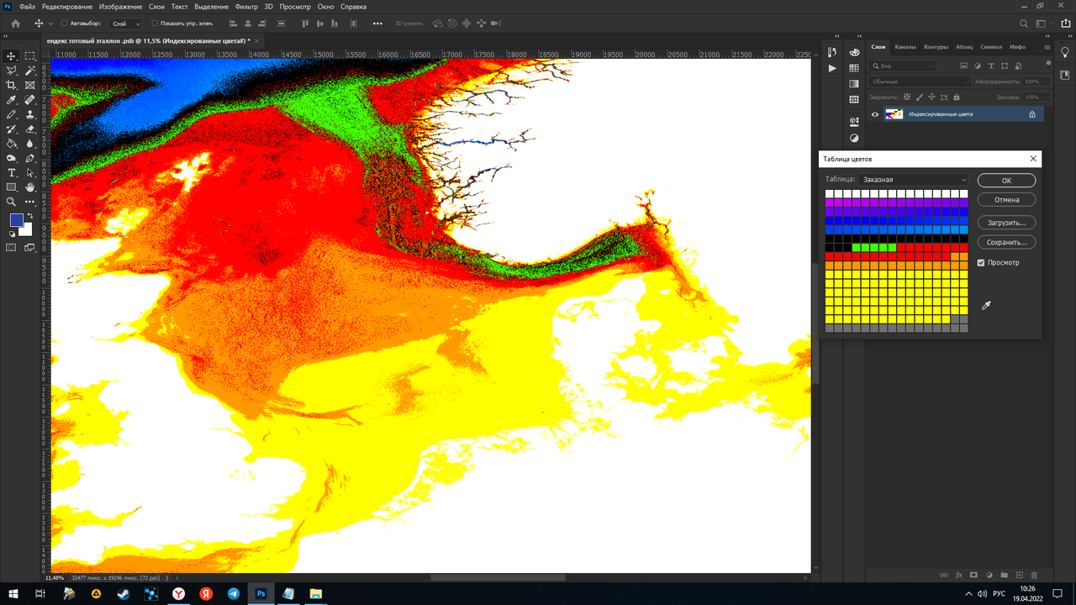Switch to the Контуры tab
1076x605 pixels.
[936, 47]
